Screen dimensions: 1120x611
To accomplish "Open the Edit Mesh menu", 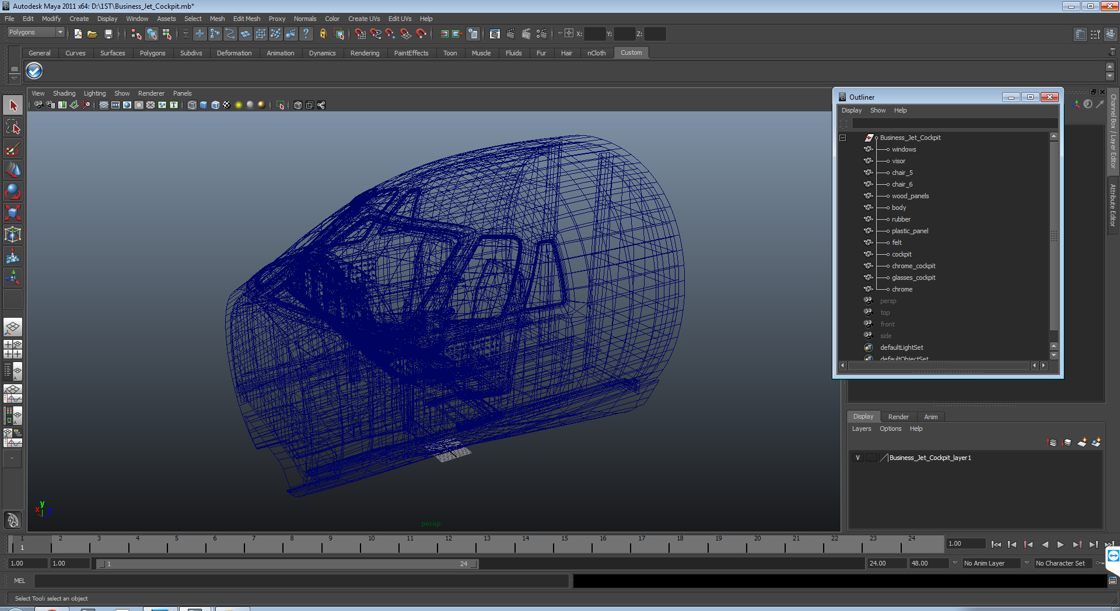I will pos(246,19).
